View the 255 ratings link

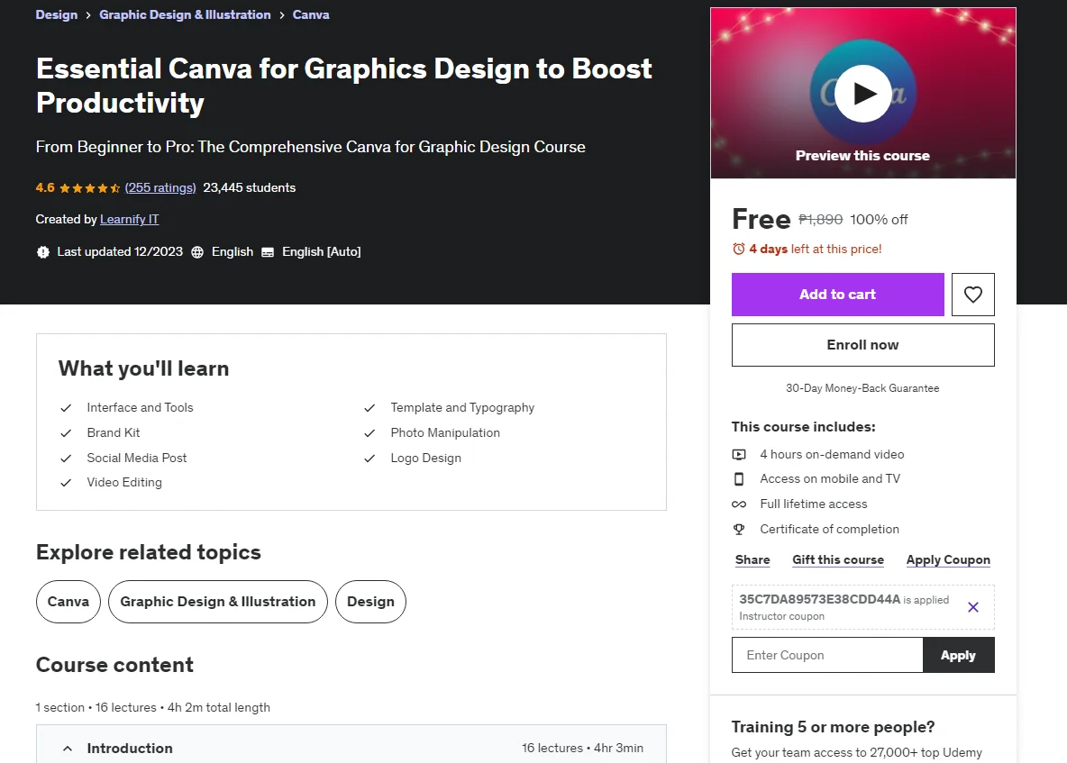[x=160, y=187]
